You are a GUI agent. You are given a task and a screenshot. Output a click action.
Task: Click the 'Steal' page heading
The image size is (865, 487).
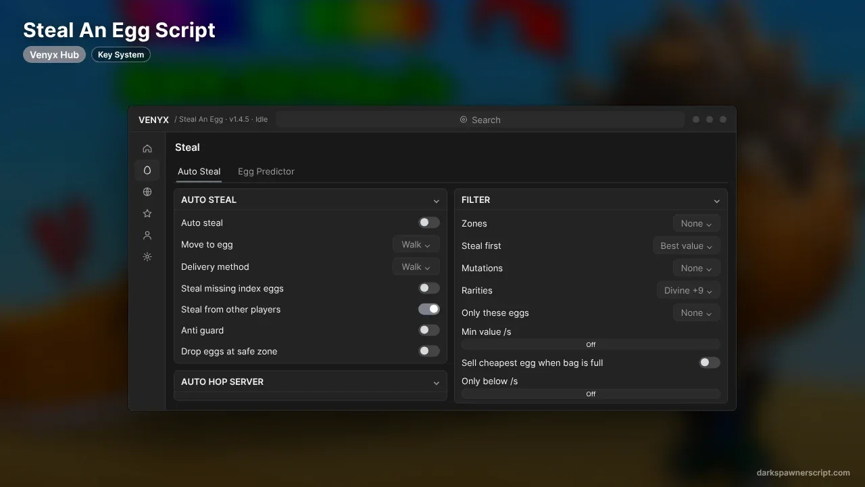[187, 147]
